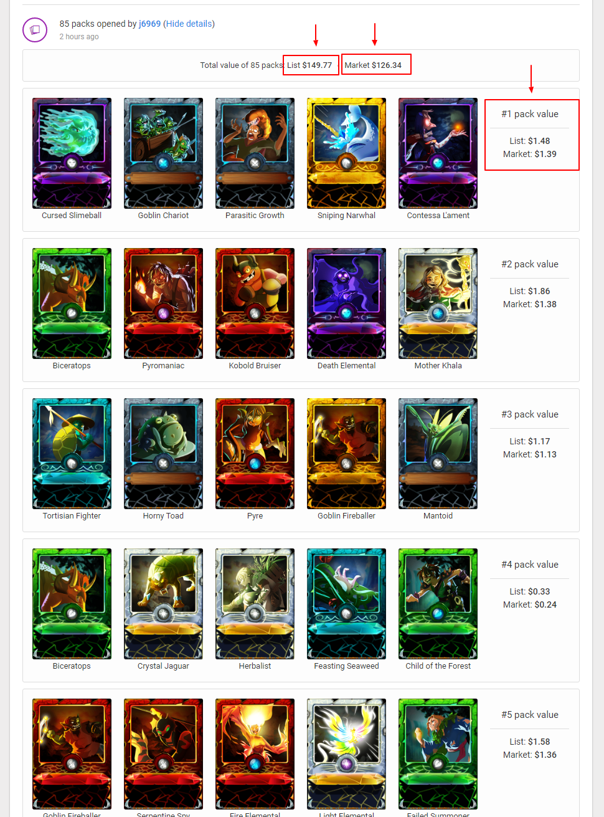Click the Child of the Forest card
Screen dimensions: 604x817
(438, 604)
